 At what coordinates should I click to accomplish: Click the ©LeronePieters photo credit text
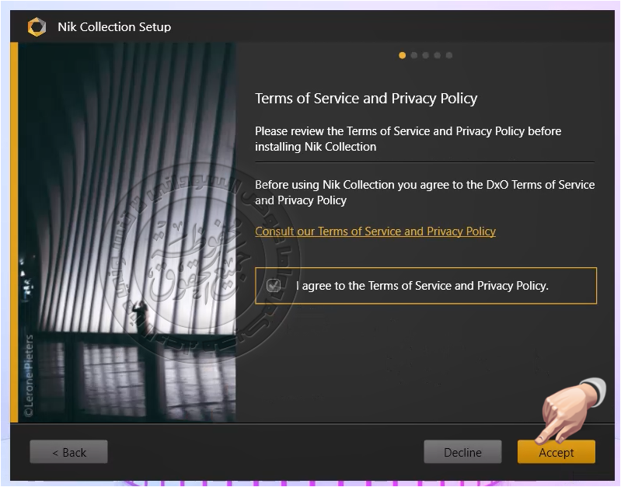point(29,375)
